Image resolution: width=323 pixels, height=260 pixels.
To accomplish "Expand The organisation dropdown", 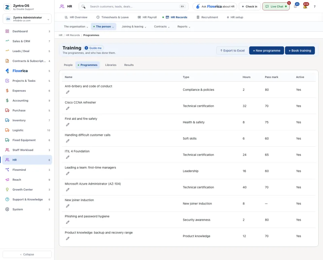I will (x=76, y=27).
